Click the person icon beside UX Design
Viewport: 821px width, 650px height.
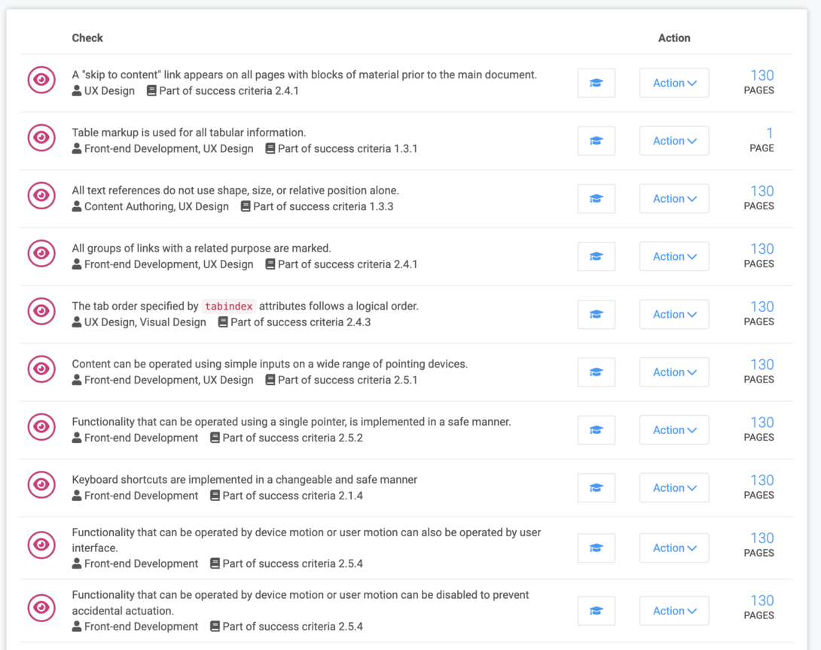coord(76,90)
